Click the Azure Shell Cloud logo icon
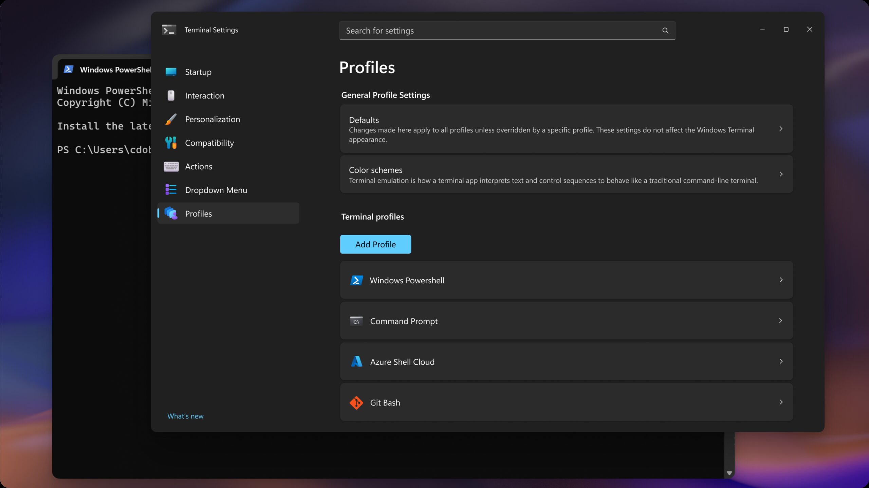 356,362
